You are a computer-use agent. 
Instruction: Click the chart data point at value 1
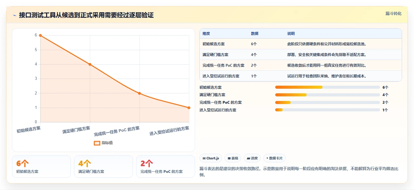[x=189, y=108]
